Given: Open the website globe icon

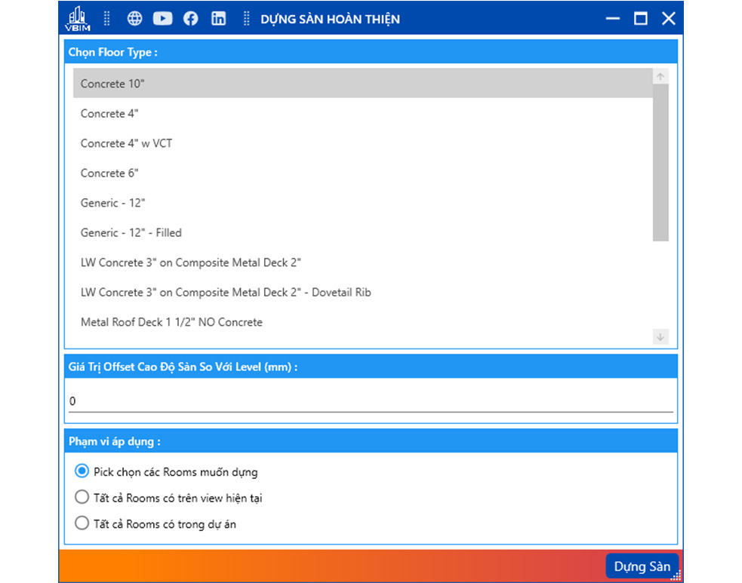Looking at the screenshot, I should 134,19.
